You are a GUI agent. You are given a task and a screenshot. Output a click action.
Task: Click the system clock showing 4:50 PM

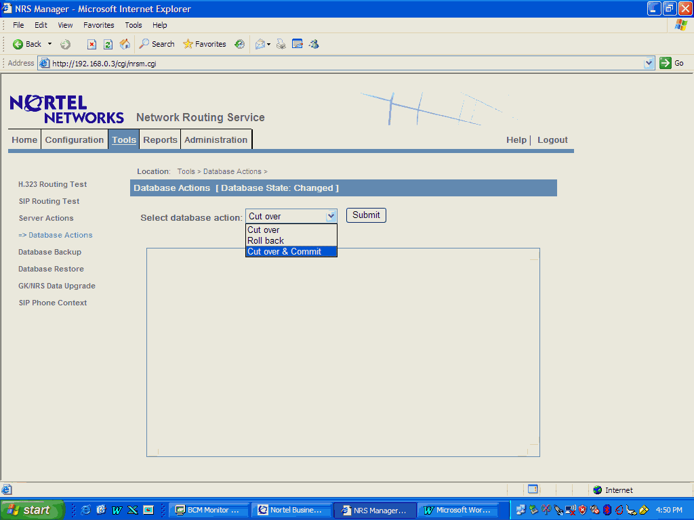tap(669, 510)
